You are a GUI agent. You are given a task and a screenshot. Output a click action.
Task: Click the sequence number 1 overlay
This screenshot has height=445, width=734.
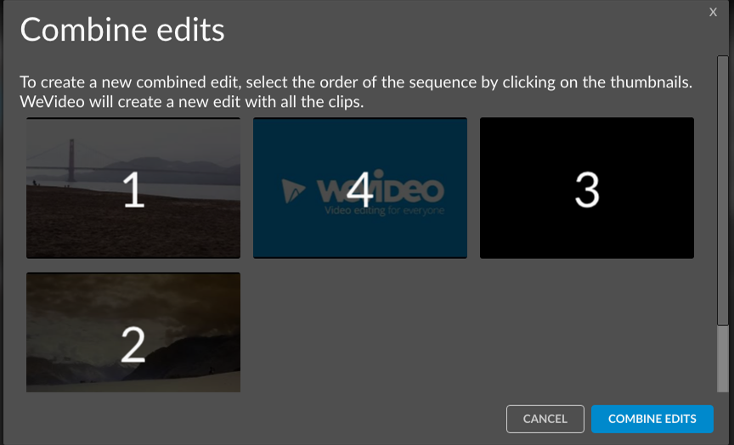133,190
